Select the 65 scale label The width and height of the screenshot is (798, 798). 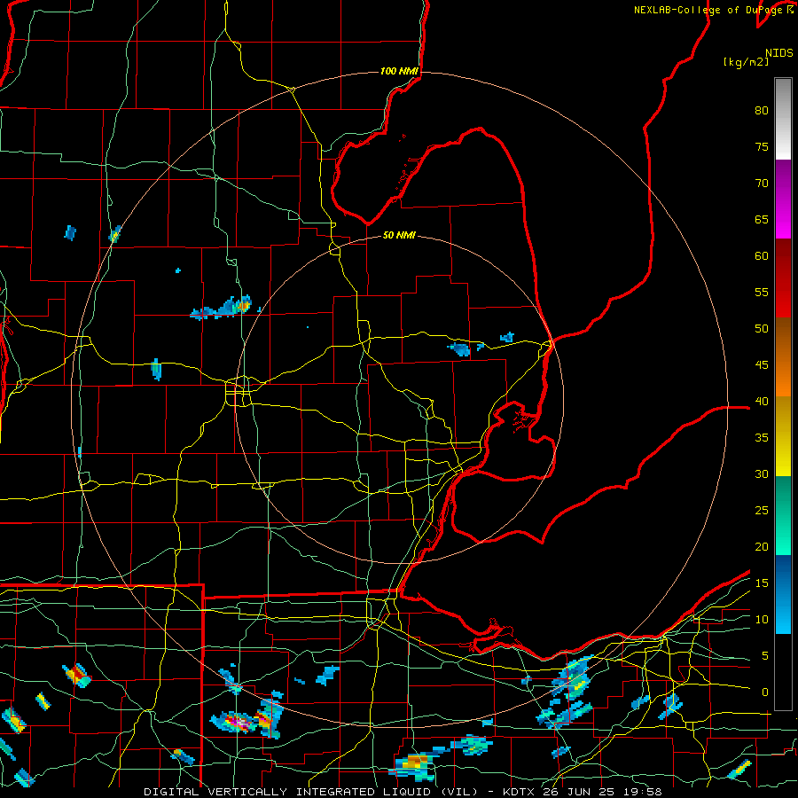(762, 219)
